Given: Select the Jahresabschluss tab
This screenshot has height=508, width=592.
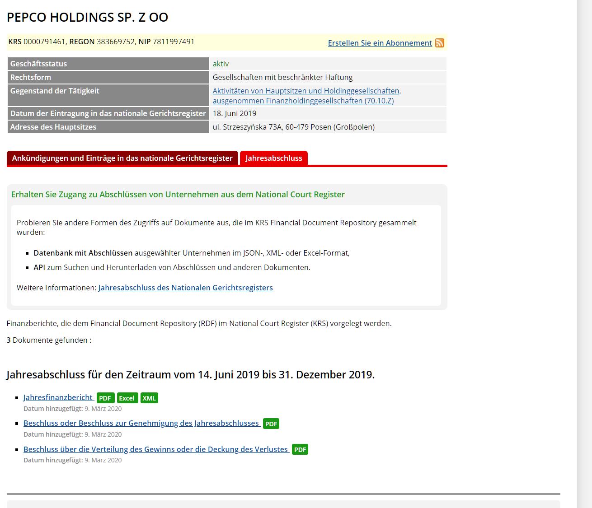Looking at the screenshot, I should tap(274, 158).
